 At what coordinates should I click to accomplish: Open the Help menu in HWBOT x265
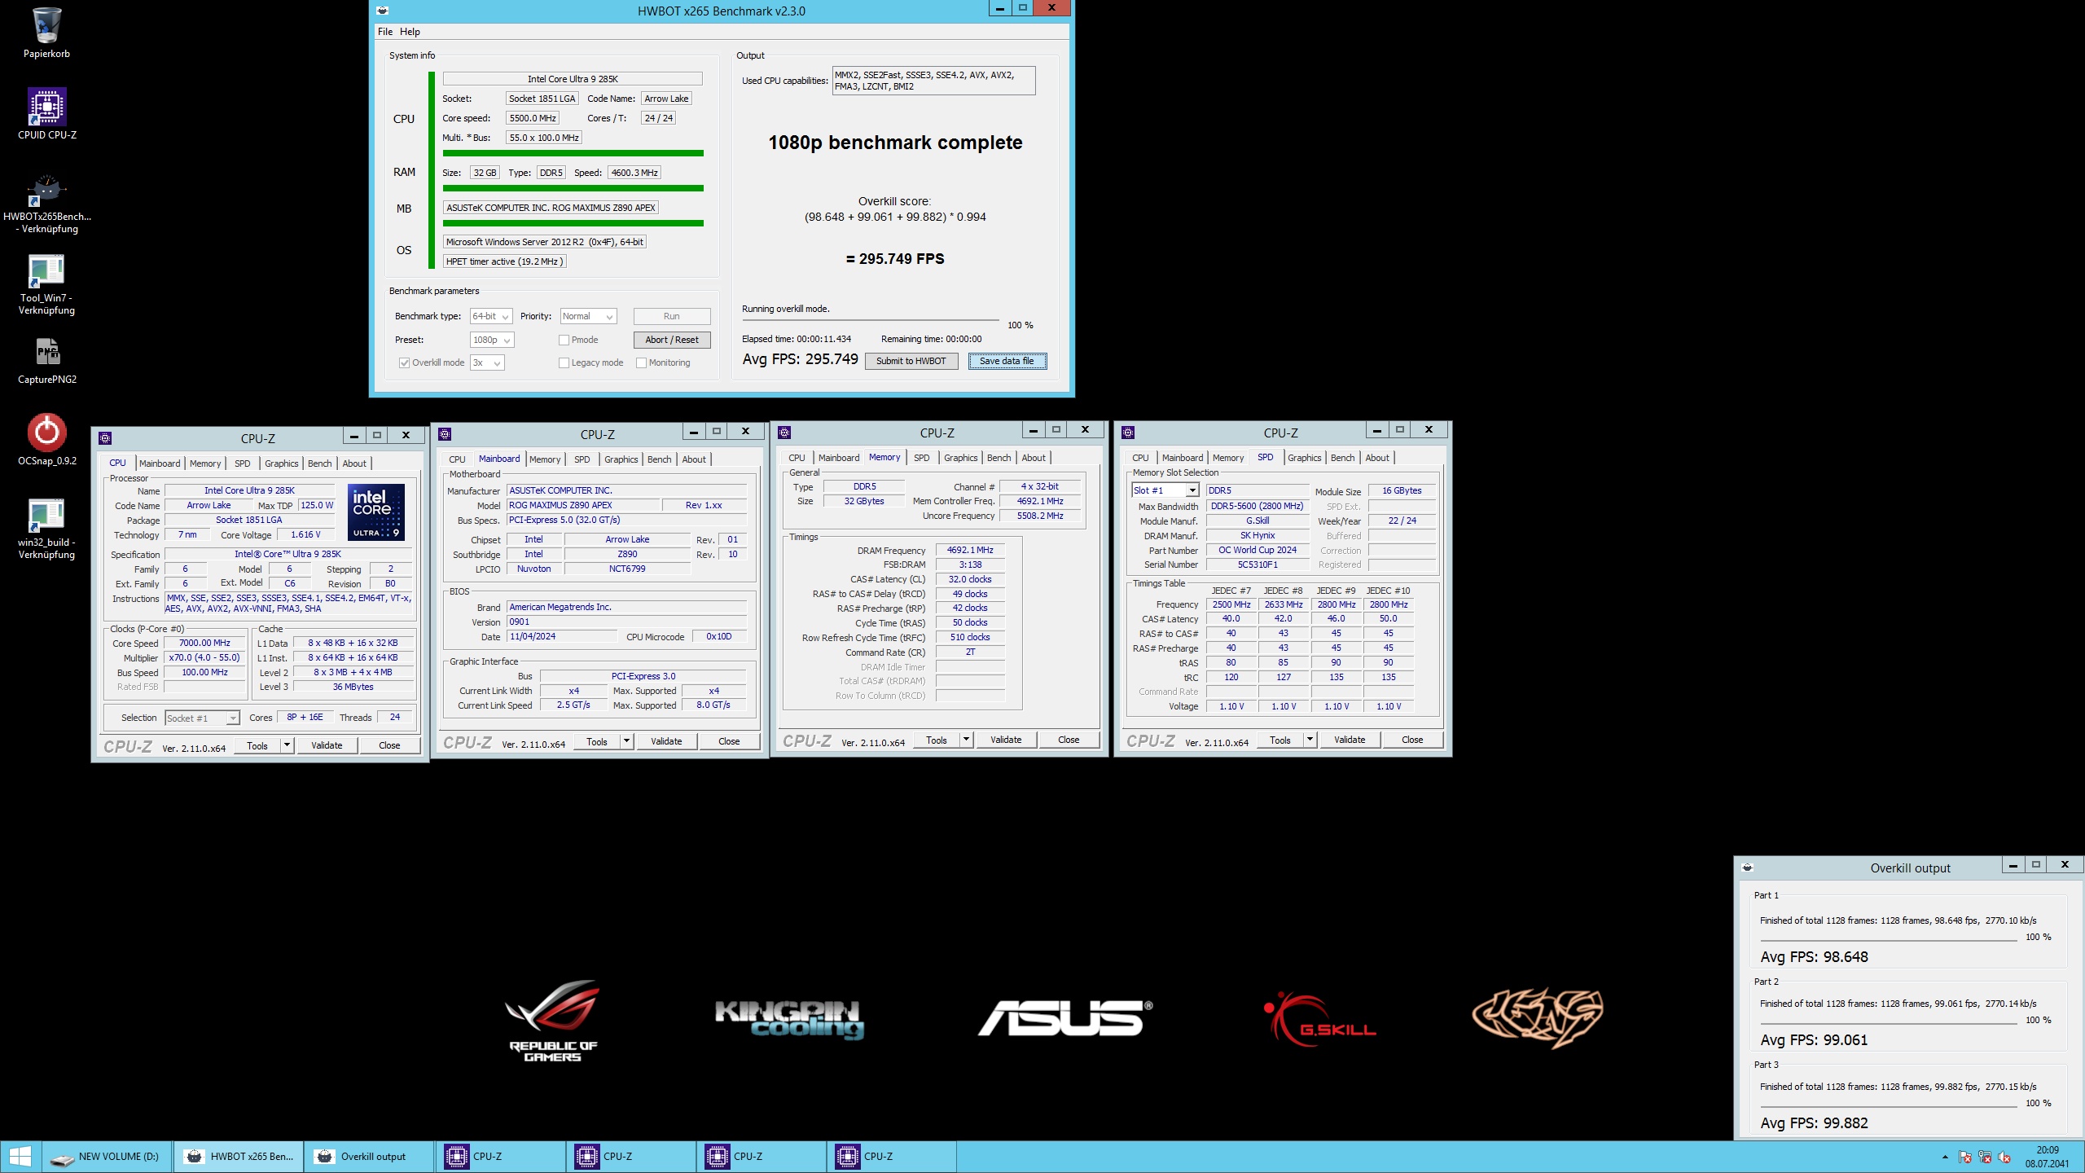410,32
